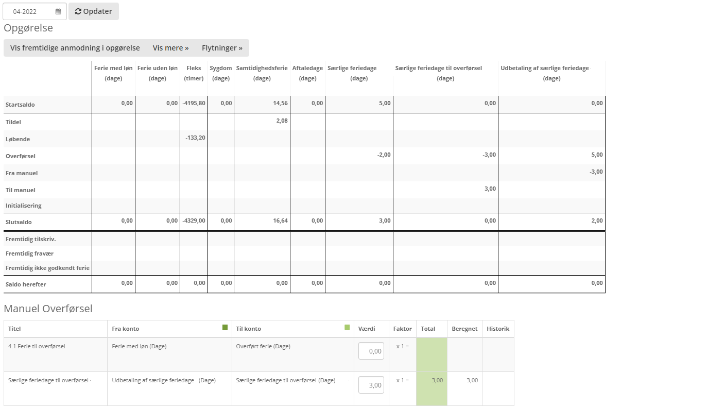Click the Historik column header
The height and width of the screenshot is (407, 708).
pyautogui.click(x=497, y=329)
